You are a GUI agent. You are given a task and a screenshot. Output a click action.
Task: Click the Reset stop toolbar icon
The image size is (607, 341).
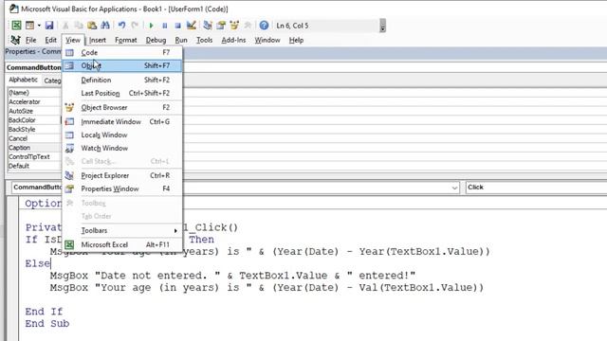[x=177, y=26]
